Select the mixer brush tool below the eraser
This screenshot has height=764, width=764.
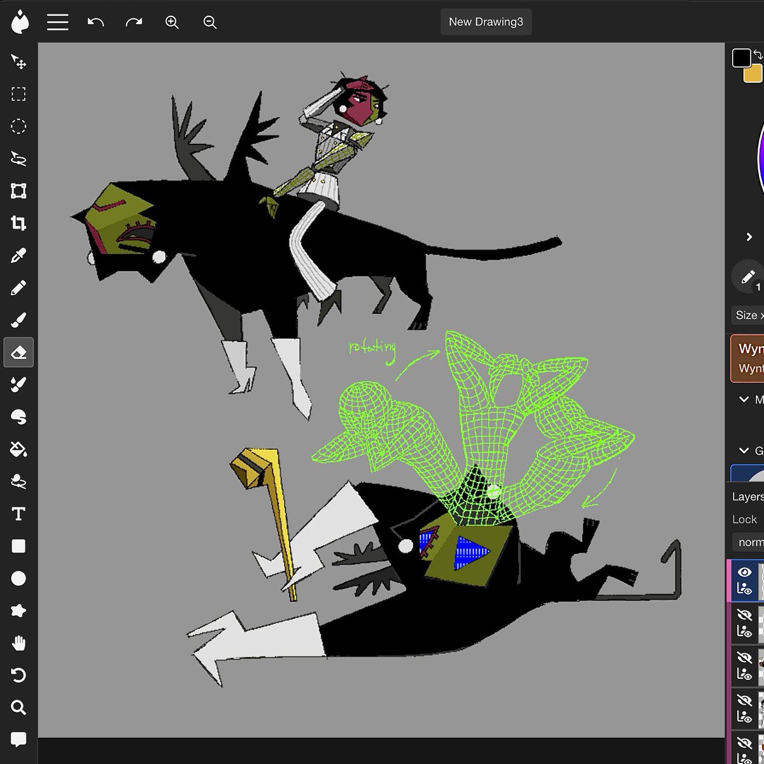(x=18, y=385)
